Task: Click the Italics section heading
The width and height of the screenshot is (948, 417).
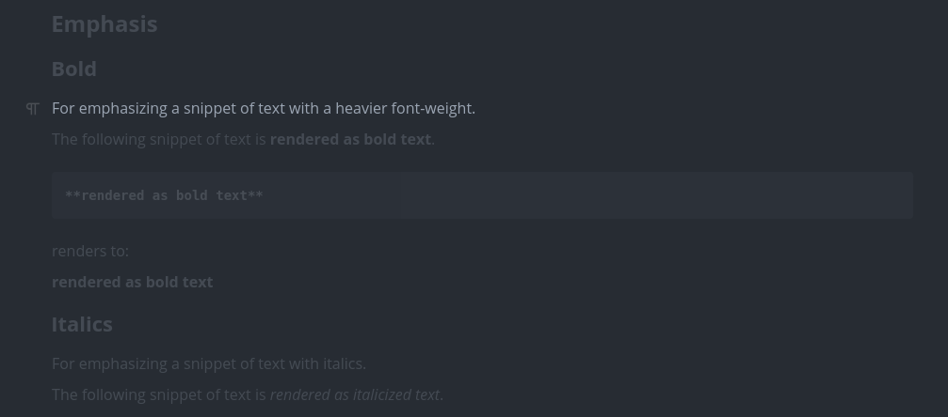Action: click(x=82, y=324)
